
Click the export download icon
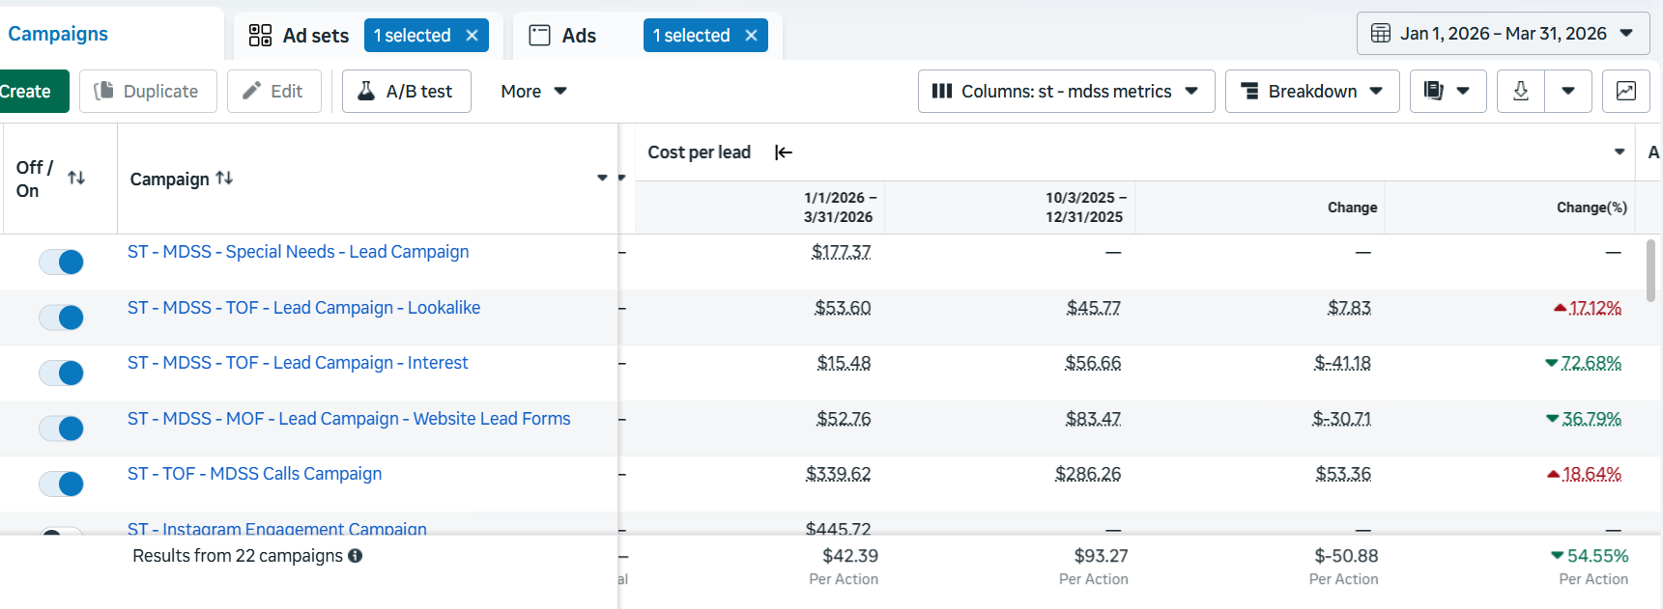click(x=1520, y=91)
